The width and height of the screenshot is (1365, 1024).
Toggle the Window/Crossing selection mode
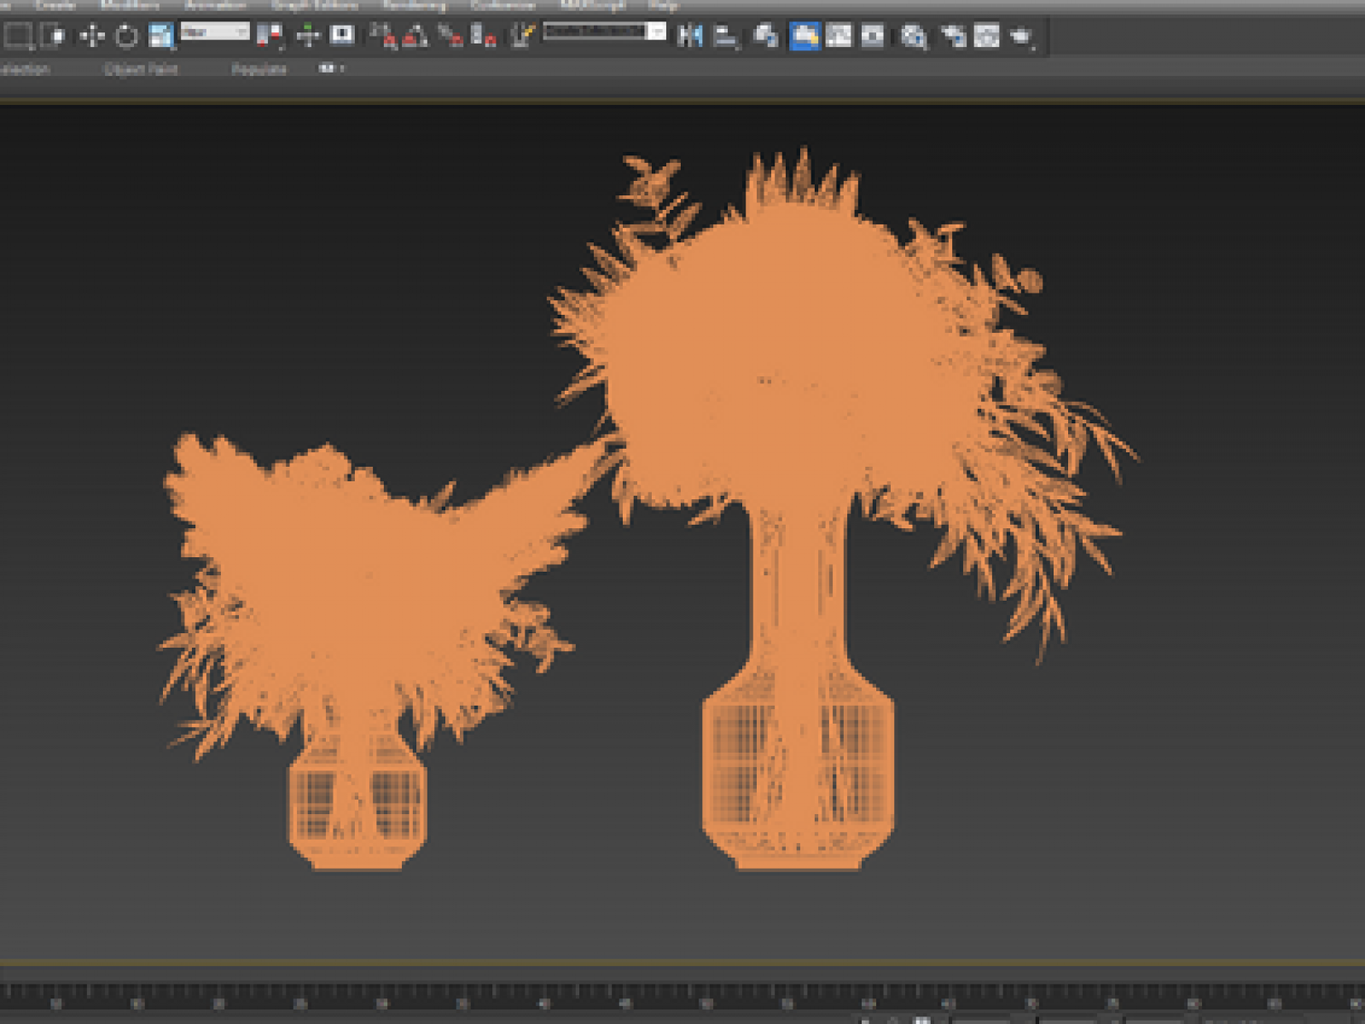(55, 36)
